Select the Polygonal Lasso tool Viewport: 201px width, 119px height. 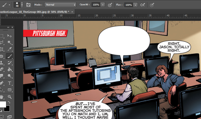[x=2, y=42]
